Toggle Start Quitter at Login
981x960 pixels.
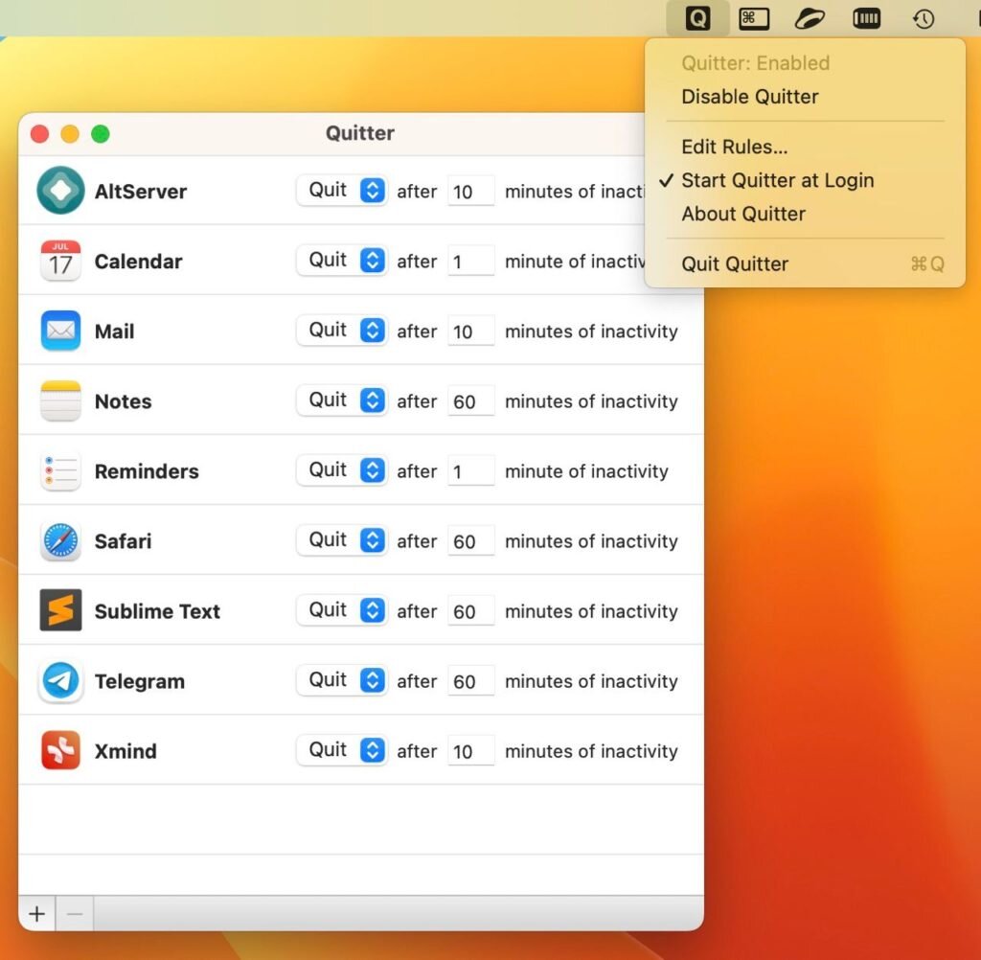778,180
